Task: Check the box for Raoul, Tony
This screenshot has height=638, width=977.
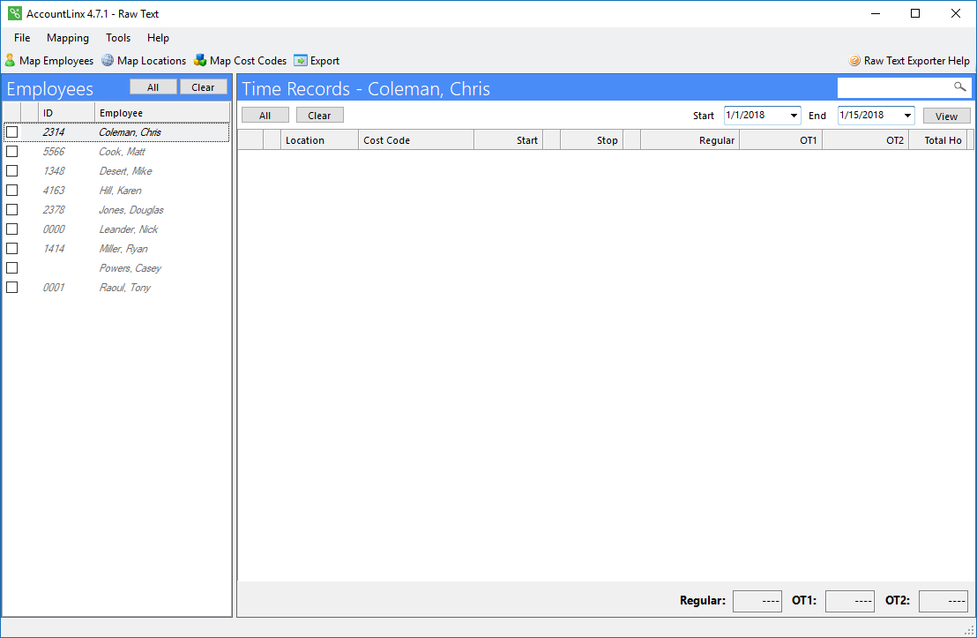Action: pos(11,287)
